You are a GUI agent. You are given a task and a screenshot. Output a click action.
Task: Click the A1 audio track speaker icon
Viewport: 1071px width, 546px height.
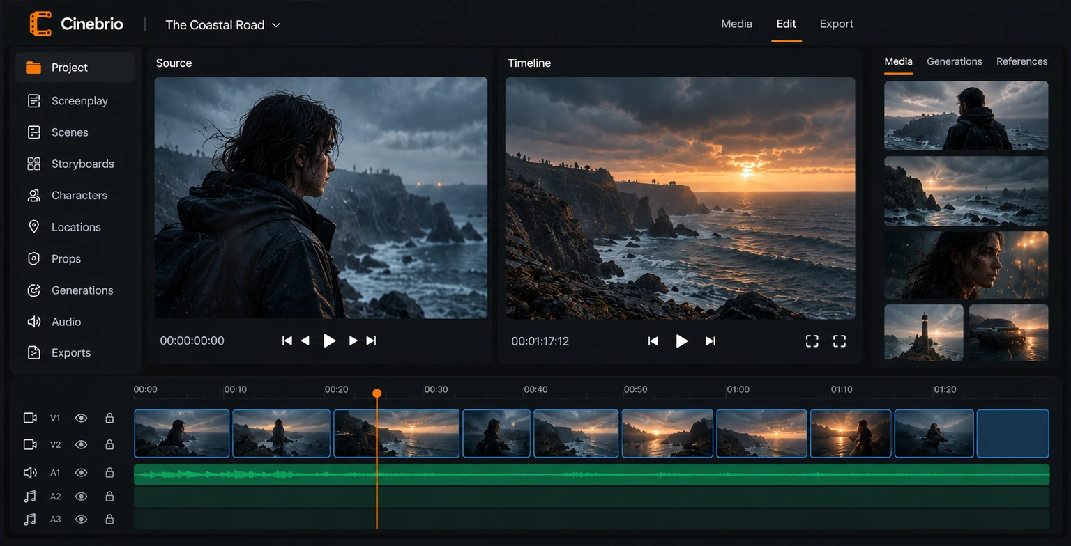click(30, 473)
